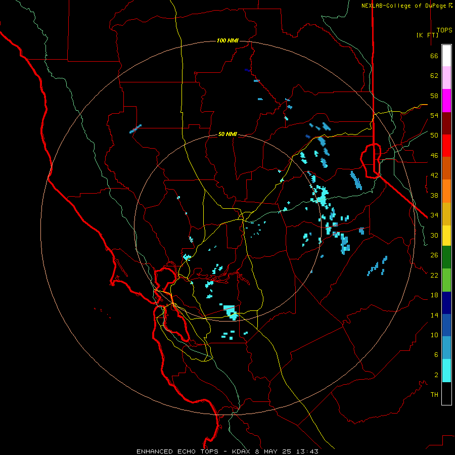
Task: Click the '30' legend value
Action: click(x=434, y=235)
